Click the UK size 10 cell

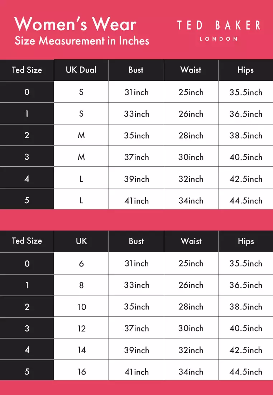pos(81,307)
